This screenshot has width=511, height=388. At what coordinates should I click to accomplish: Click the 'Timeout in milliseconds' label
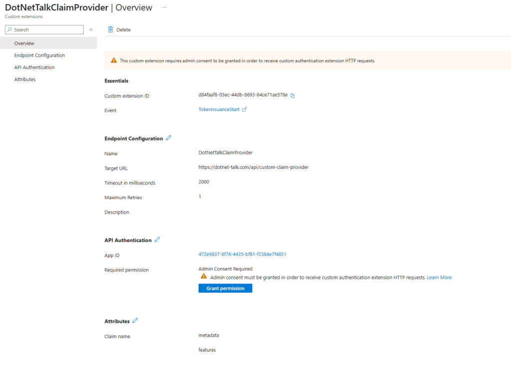(130, 183)
